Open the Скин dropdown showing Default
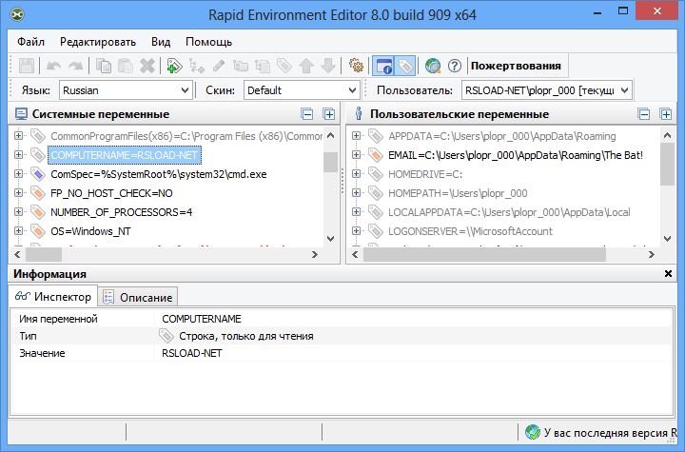 click(x=302, y=90)
